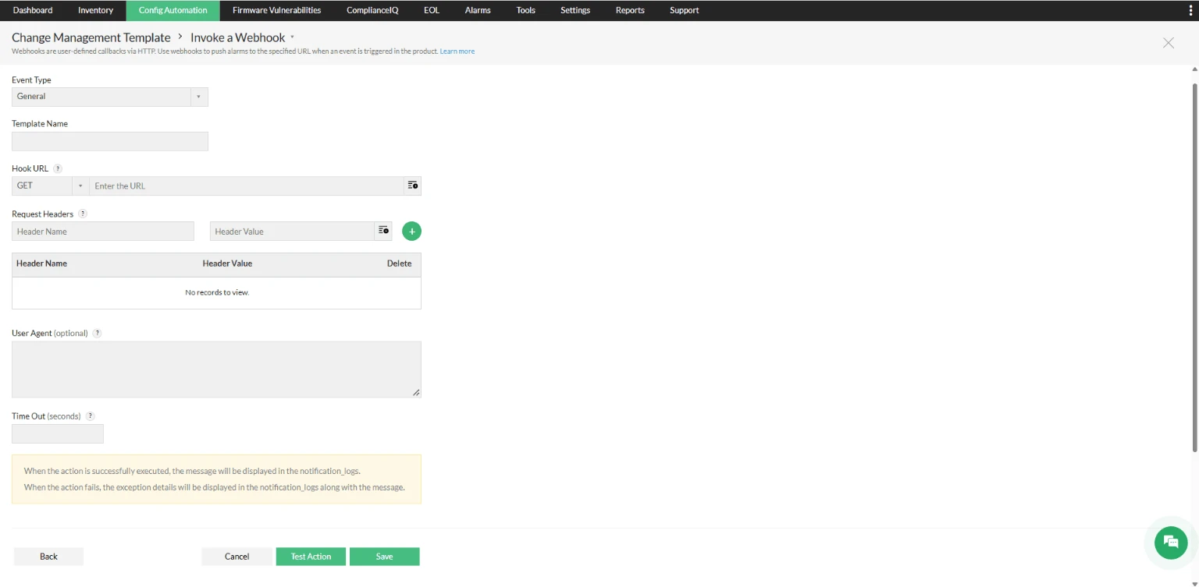The height and width of the screenshot is (587, 1199).
Task: Save the webhook template
Action: point(384,557)
